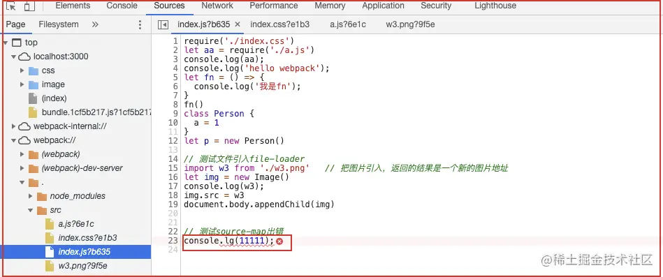Show more navigator tabs chevron
The image size is (663, 277).
pos(95,24)
